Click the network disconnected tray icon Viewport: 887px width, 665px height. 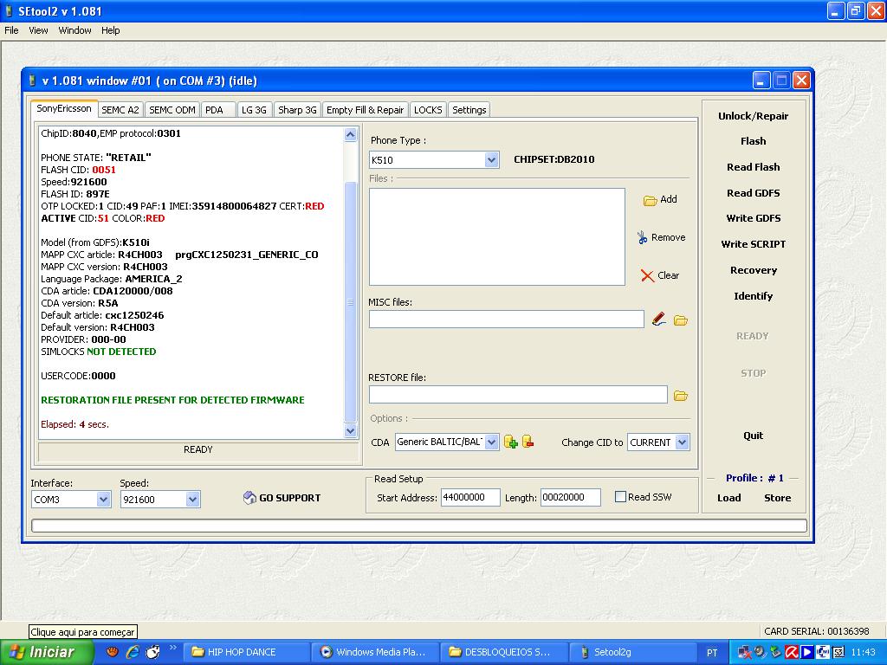click(745, 653)
